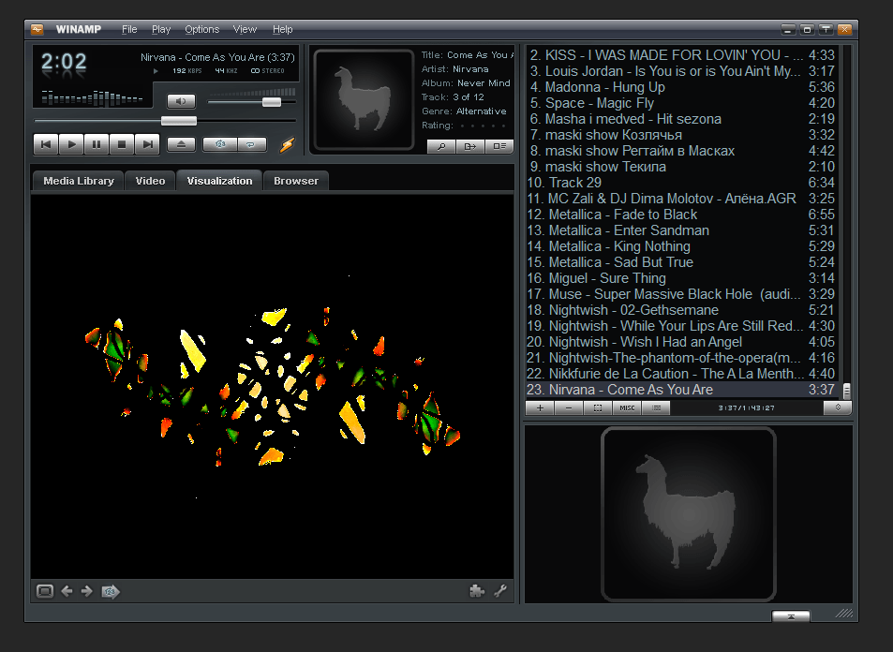
Task: Switch to the Media Library tab
Action: click(x=78, y=181)
